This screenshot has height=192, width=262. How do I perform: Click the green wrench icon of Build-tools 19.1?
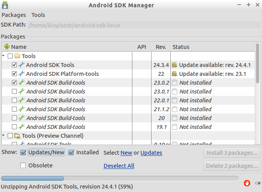pyautogui.click(x=21, y=127)
